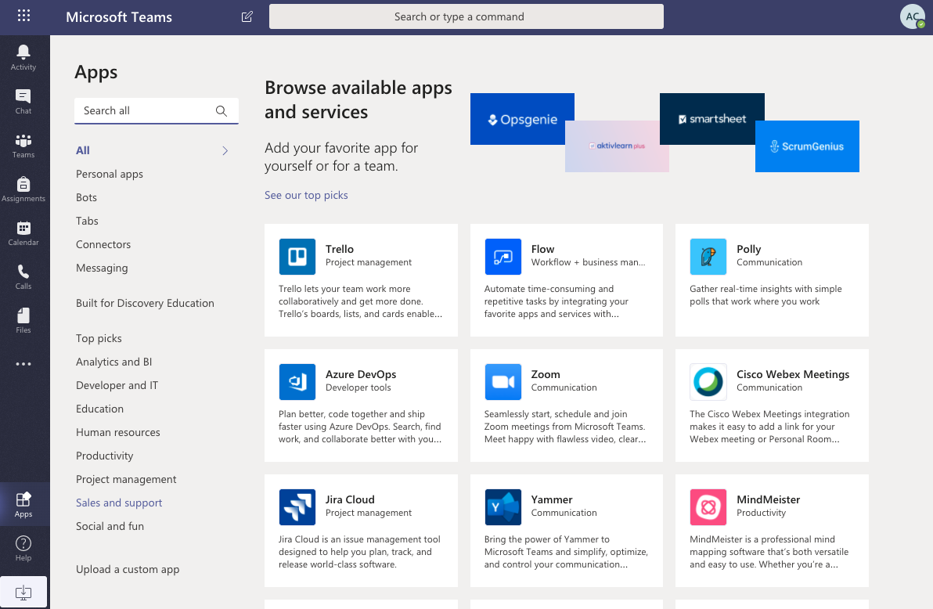Click the Trello app icon

pyautogui.click(x=297, y=257)
